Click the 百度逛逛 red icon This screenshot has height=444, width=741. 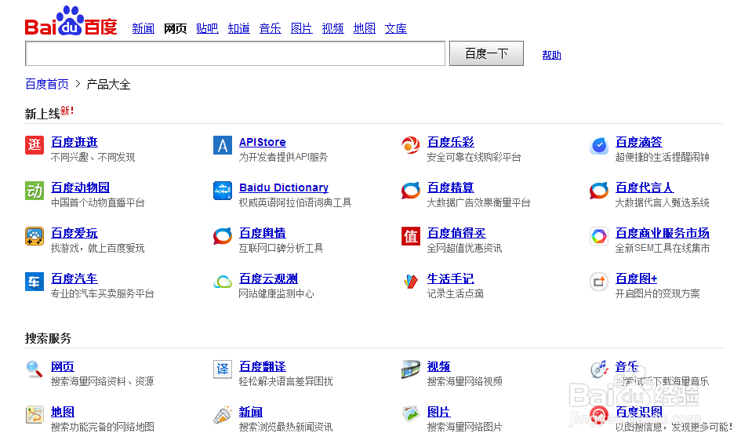click(x=34, y=145)
